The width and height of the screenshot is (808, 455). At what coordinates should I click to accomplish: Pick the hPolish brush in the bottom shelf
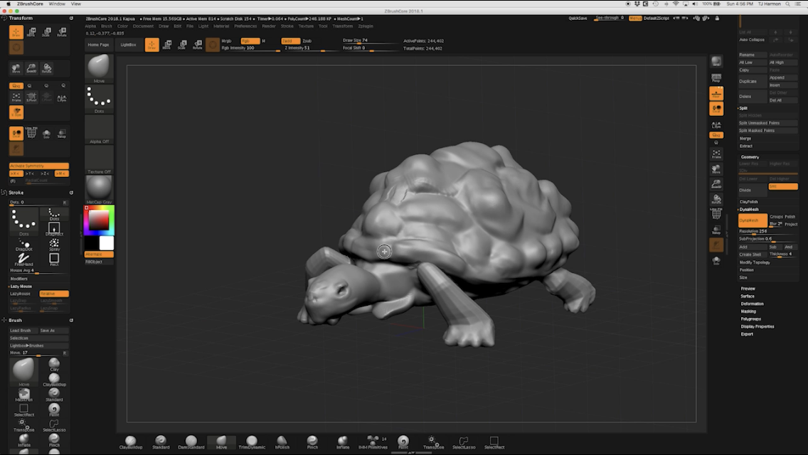[282, 442]
